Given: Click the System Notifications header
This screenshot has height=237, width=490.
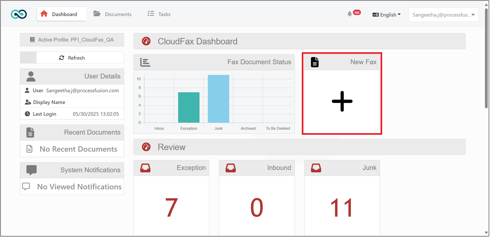Looking at the screenshot, I should pyautogui.click(x=72, y=170).
